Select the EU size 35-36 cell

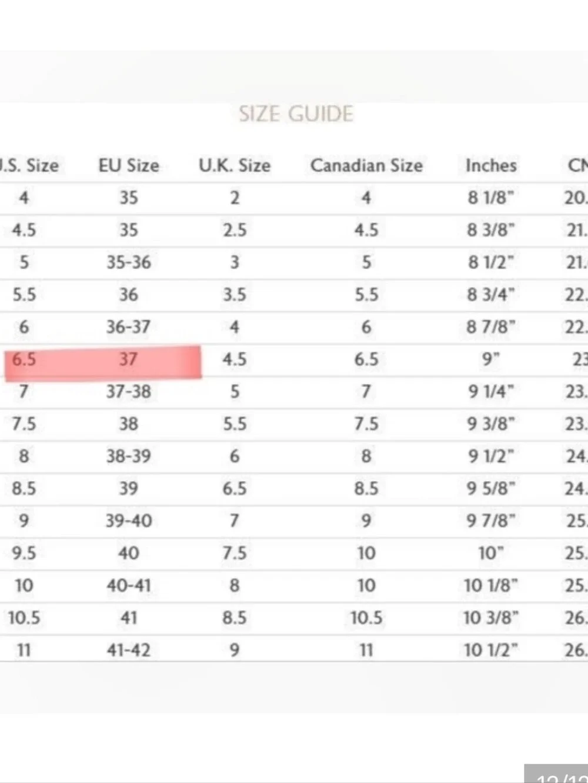pos(129,262)
